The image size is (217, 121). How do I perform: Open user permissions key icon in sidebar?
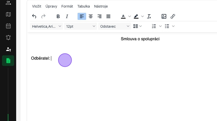[x=8, y=49]
